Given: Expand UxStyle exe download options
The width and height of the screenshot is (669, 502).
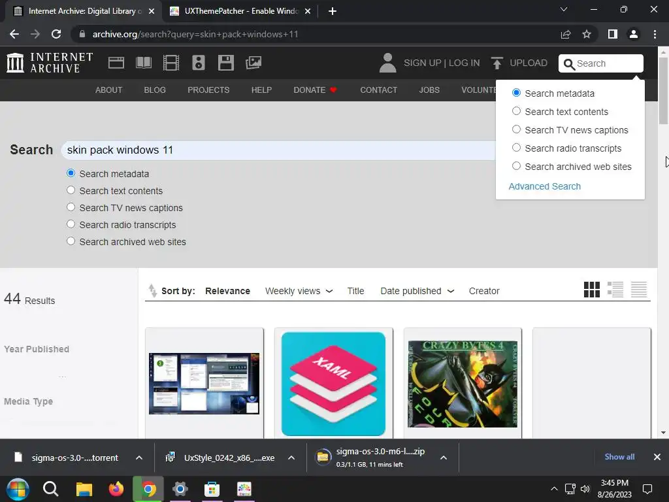Looking at the screenshot, I should (x=291, y=458).
